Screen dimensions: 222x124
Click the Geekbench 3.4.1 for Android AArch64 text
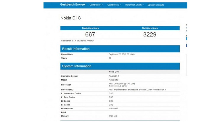coord(78,41)
